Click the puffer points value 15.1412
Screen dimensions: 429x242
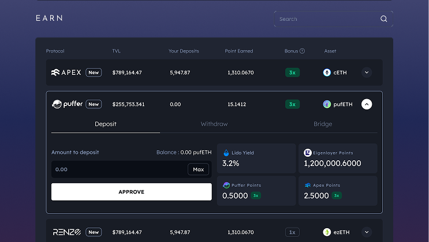[x=237, y=104]
